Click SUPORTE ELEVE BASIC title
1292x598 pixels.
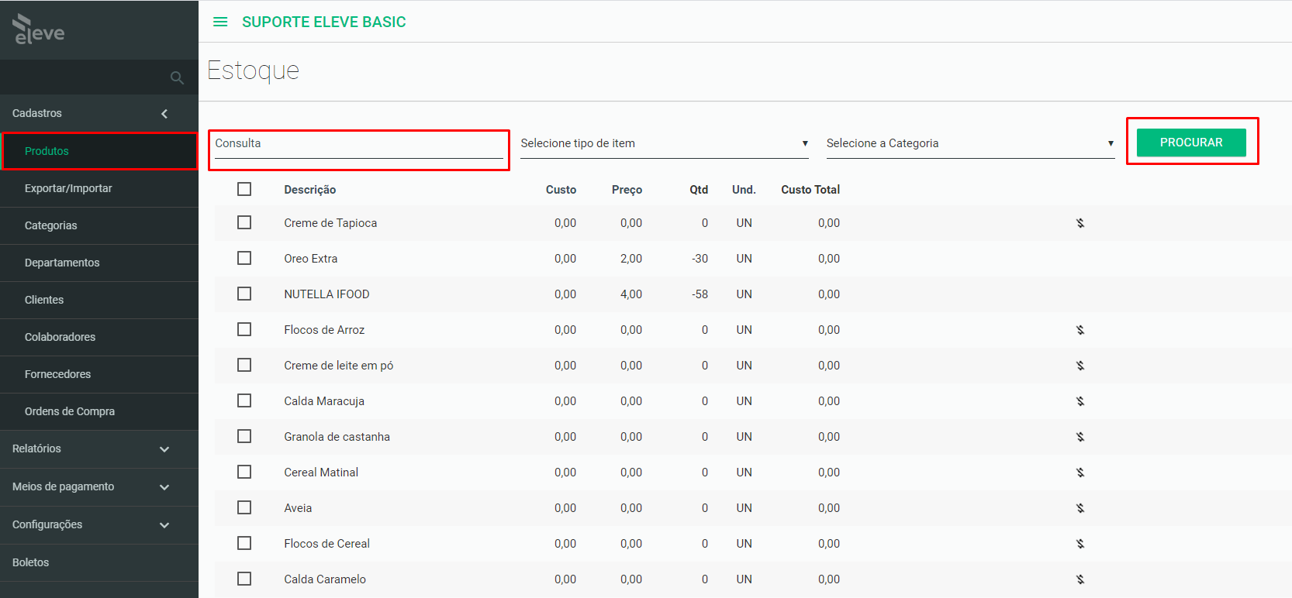coord(324,22)
